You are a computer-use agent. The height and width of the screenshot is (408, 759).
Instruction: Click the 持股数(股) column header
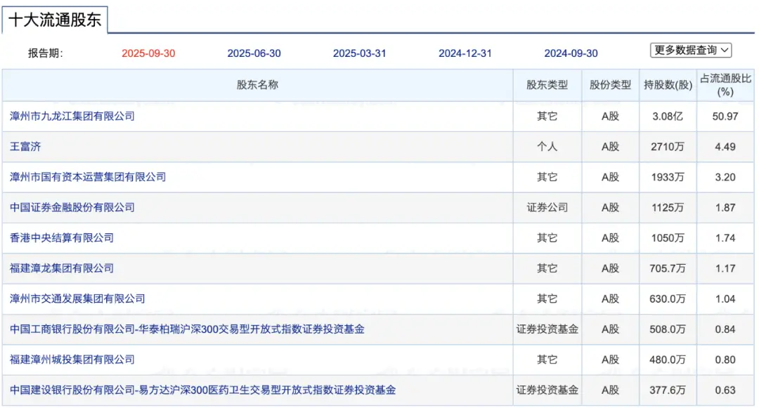(x=668, y=85)
